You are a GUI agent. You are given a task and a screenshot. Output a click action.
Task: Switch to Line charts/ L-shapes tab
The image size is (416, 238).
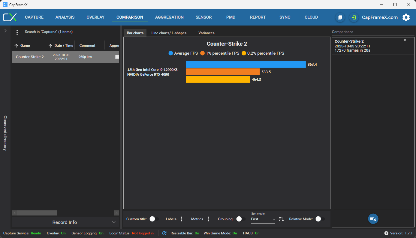[x=169, y=33]
